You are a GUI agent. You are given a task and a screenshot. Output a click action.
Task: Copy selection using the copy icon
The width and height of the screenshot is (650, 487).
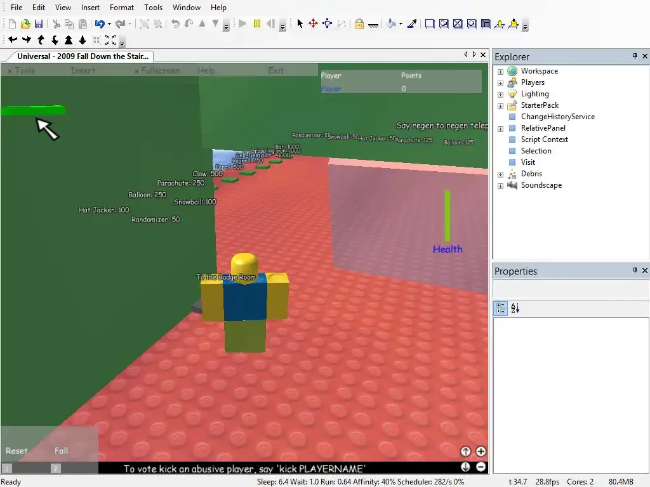tap(69, 24)
